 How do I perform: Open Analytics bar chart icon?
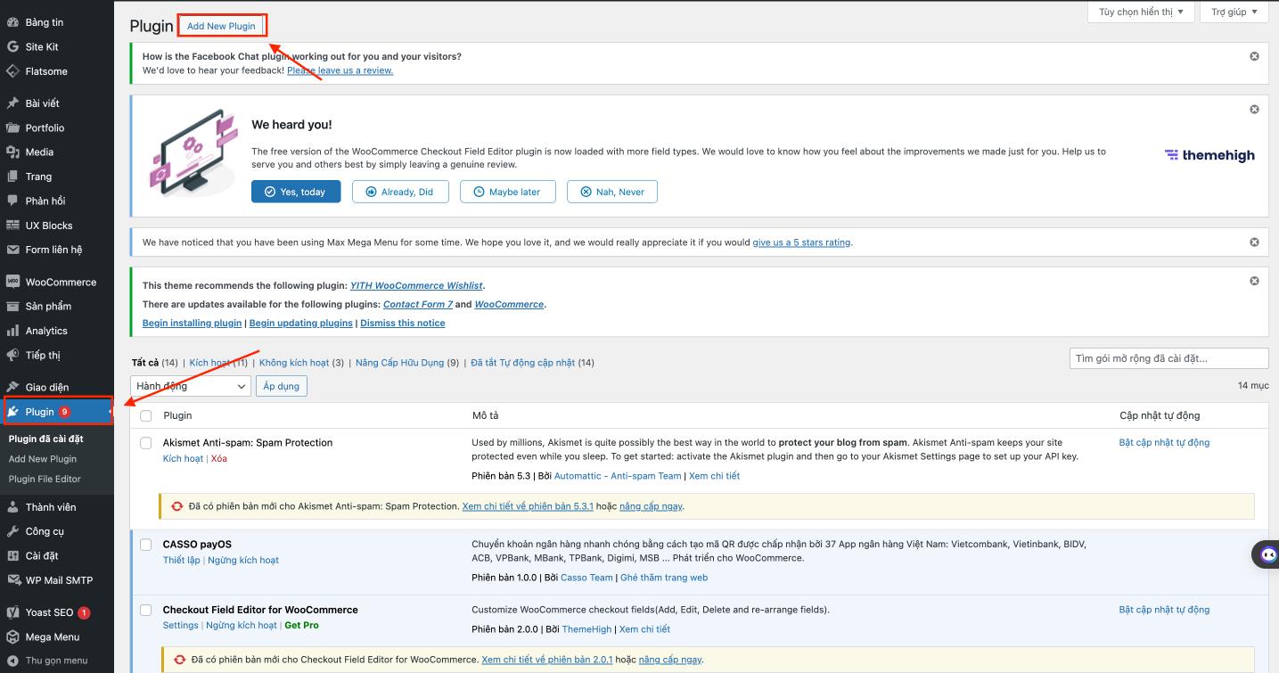tap(12, 331)
